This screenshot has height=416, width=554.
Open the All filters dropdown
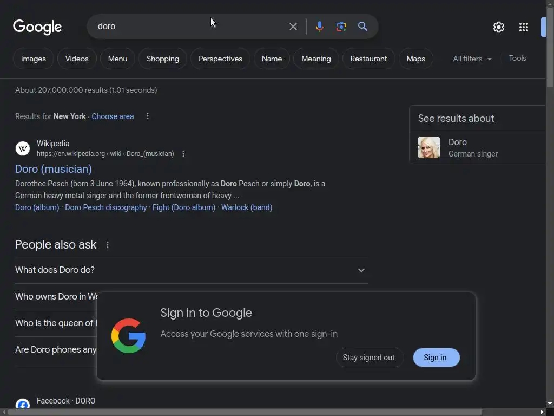472,58
